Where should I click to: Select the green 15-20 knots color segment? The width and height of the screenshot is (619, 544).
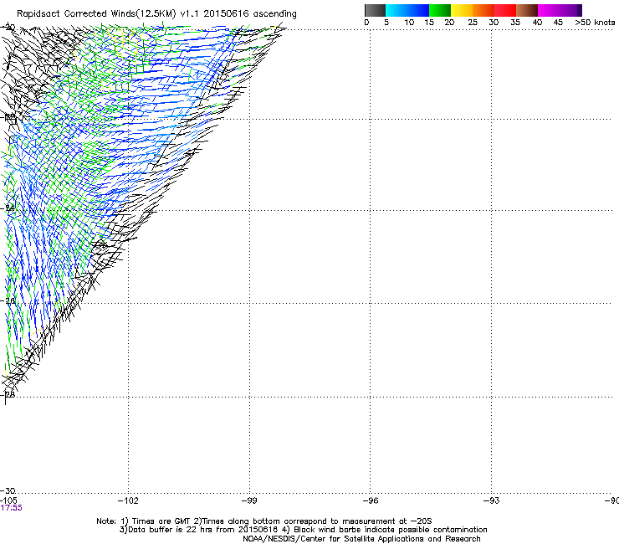(x=440, y=10)
